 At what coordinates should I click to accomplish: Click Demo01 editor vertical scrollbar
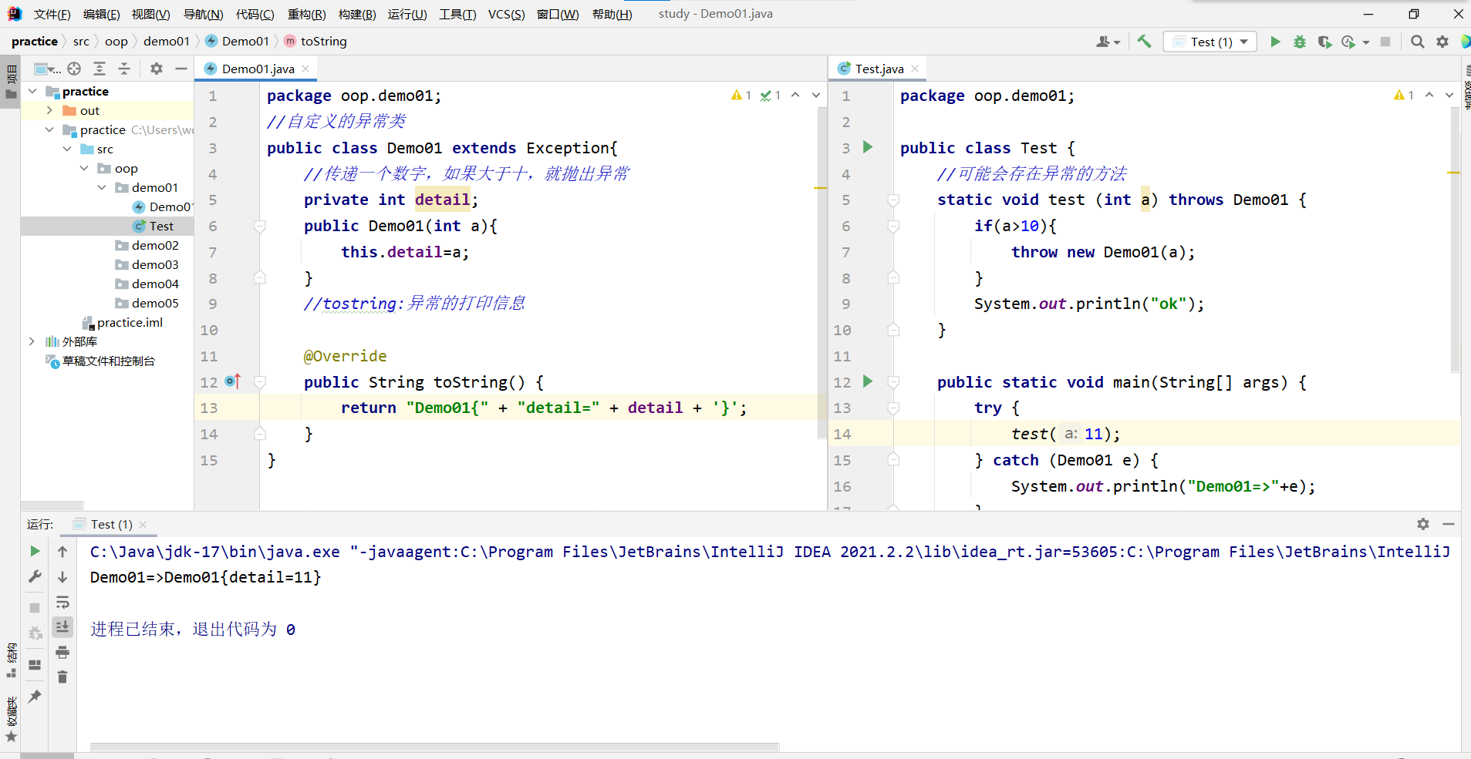[x=822, y=274]
